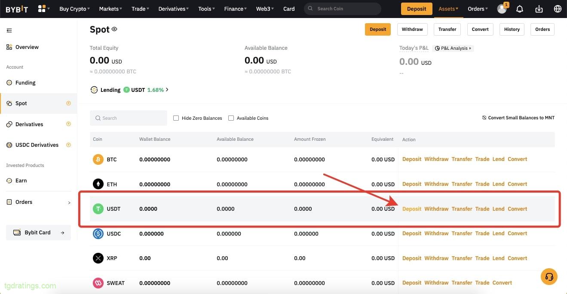567x294 pixels.
Task: Click the Lending icon above the table
Action: coord(94,90)
